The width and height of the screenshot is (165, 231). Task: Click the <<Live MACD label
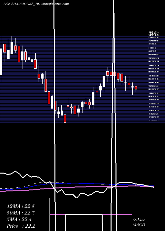tap(139, 222)
